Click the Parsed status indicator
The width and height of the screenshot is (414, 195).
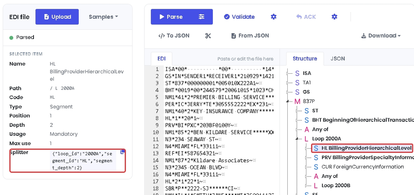(x=22, y=38)
